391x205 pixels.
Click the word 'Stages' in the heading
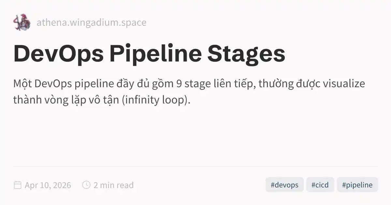coord(247,54)
